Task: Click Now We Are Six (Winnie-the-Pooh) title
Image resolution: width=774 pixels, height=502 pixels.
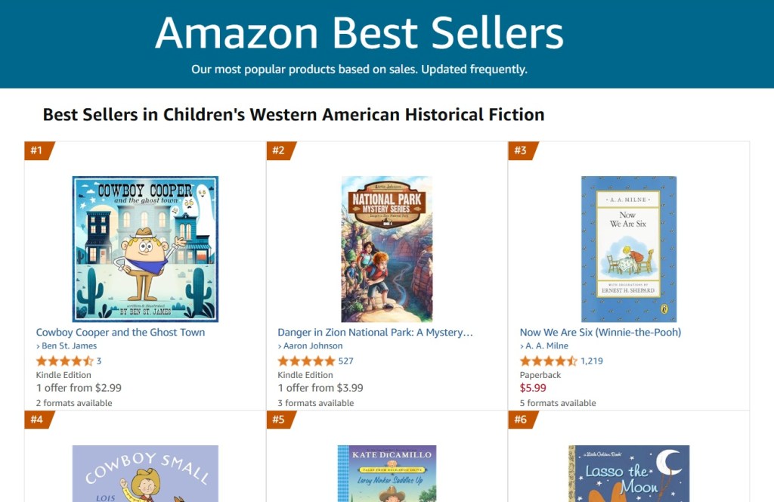Action: (x=600, y=332)
